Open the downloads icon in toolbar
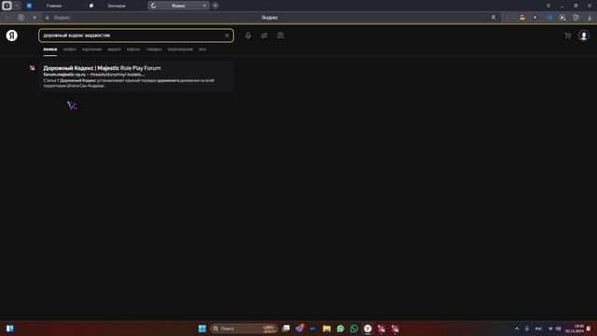 [x=590, y=18]
